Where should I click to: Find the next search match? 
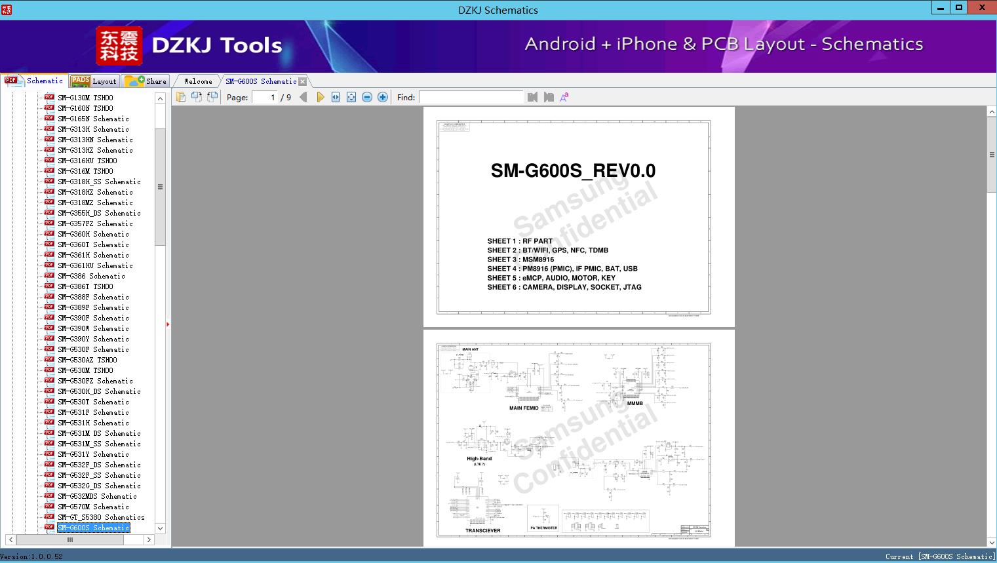coord(549,97)
